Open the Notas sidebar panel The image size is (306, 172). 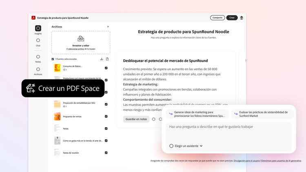(x=38, y=57)
